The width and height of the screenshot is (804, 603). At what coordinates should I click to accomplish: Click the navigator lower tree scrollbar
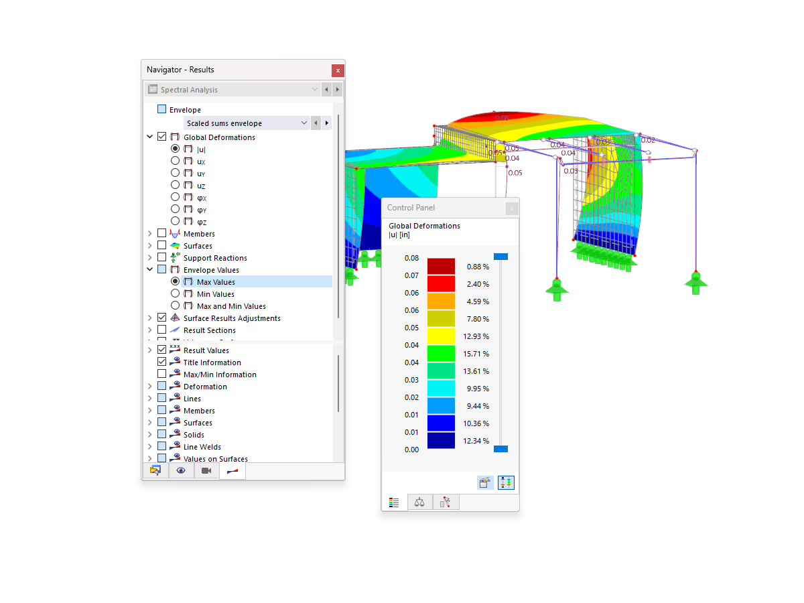338,383
